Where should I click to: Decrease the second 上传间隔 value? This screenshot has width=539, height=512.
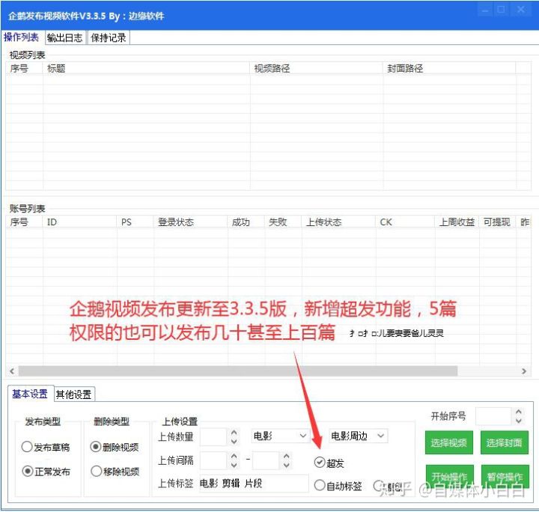click(286, 465)
